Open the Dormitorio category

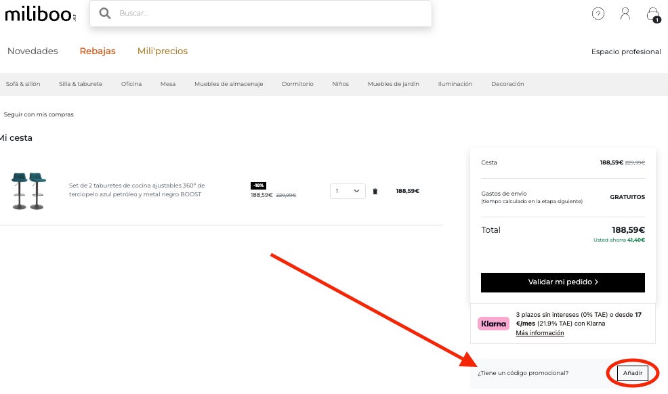pyautogui.click(x=297, y=84)
